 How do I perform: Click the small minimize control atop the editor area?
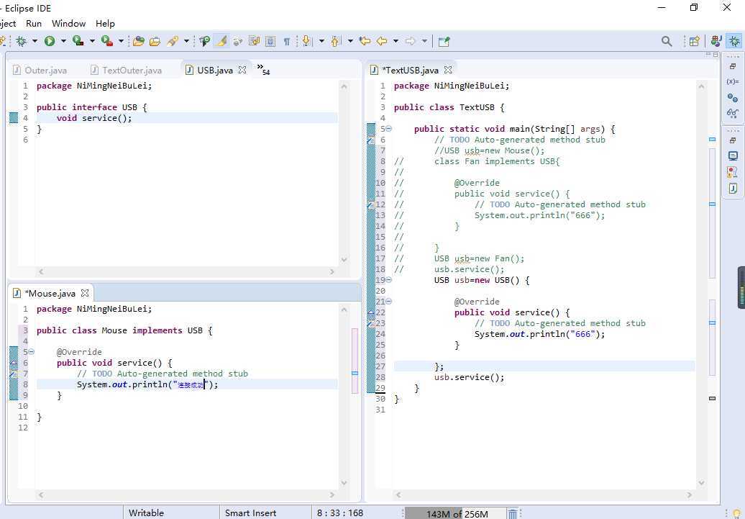pyautogui.click(x=708, y=54)
